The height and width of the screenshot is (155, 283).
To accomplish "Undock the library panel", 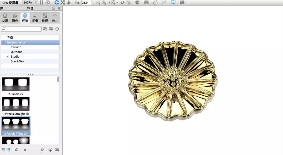I will coord(54,8).
